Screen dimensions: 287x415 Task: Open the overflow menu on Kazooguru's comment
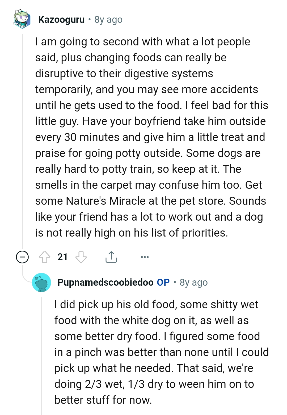[x=144, y=257]
